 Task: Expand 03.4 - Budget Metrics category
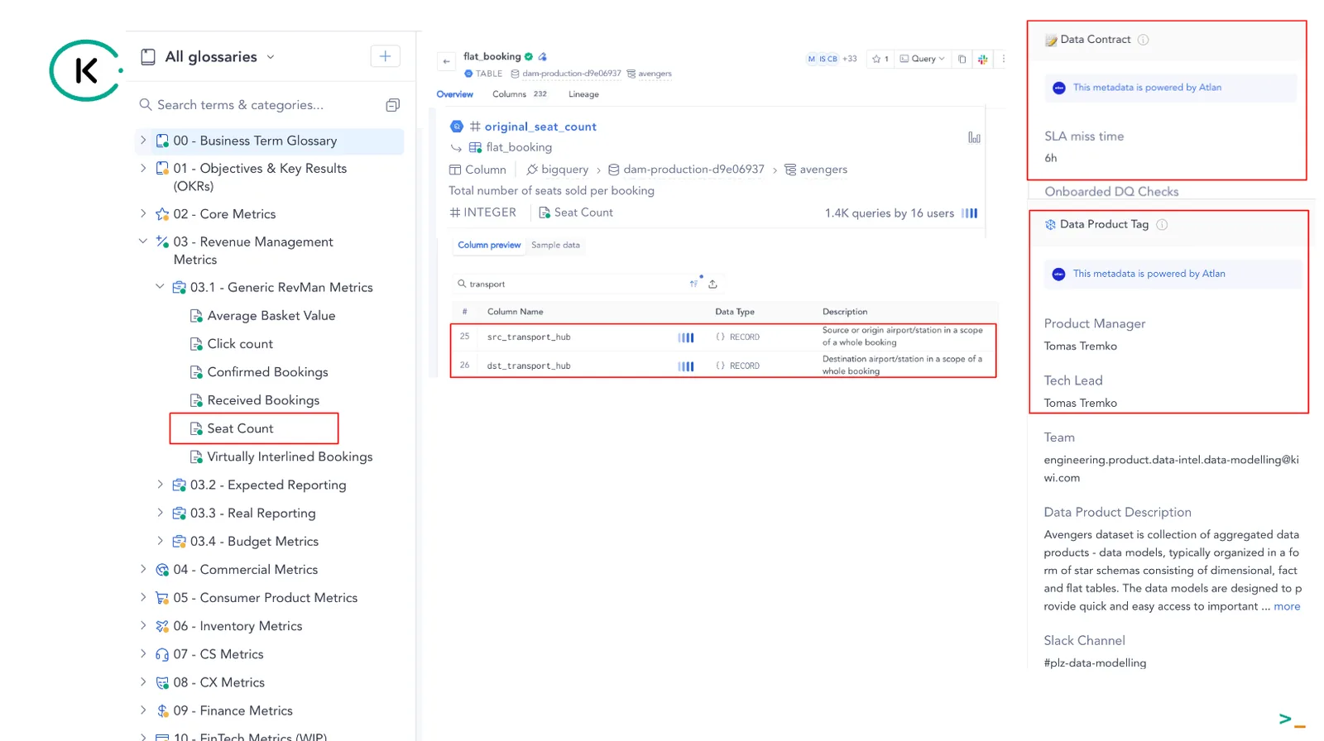pyautogui.click(x=161, y=541)
